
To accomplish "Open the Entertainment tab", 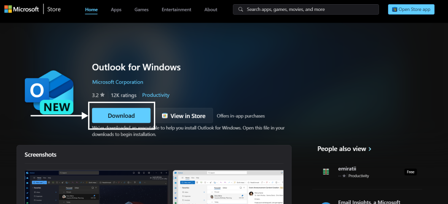I will pyautogui.click(x=176, y=9).
